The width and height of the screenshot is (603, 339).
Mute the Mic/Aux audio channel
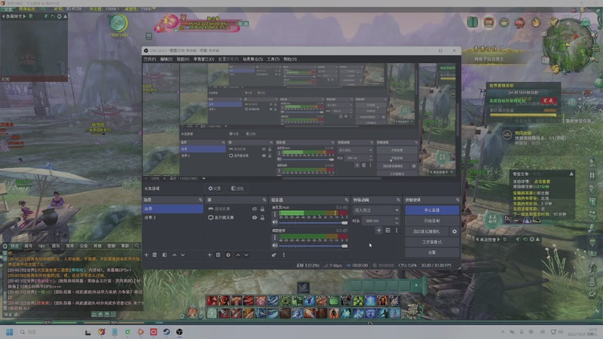coord(275,222)
